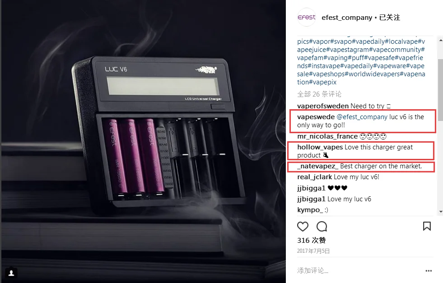Click the 添加评论 comment input field

(359, 270)
